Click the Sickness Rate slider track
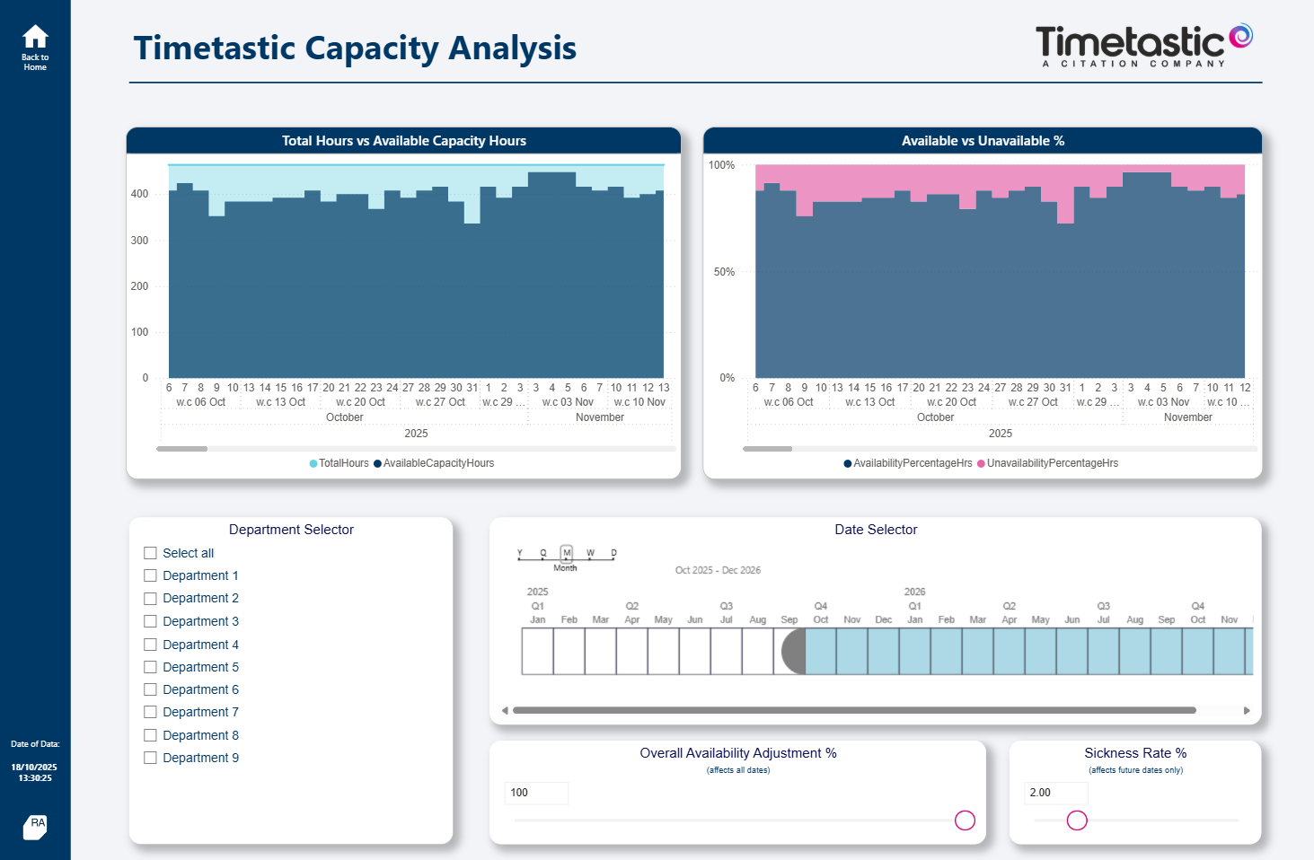This screenshot has width=1314, height=860. [x=1136, y=821]
